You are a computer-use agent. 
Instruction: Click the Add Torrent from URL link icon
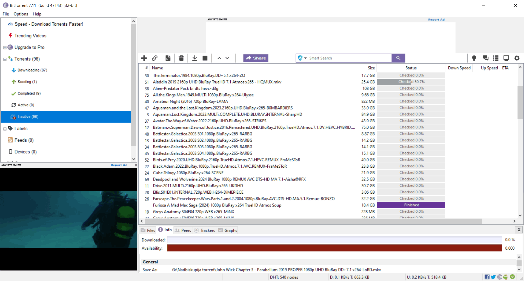click(x=155, y=58)
